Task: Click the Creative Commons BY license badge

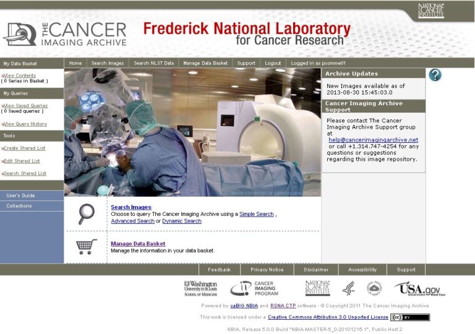Action: point(410,317)
